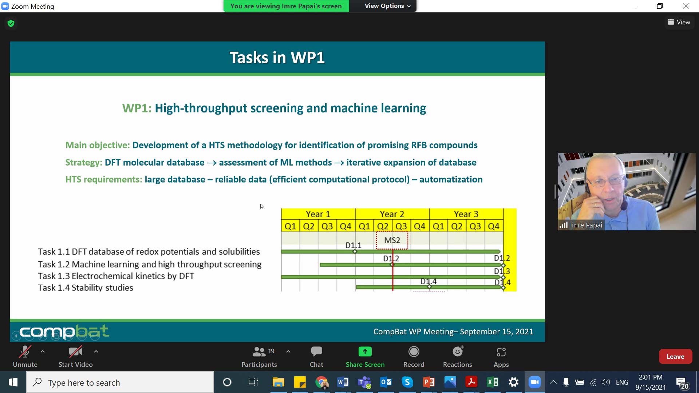Expand the participants options caret
The height and width of the screenshot is (393, 699).
(x=288, y=352)
